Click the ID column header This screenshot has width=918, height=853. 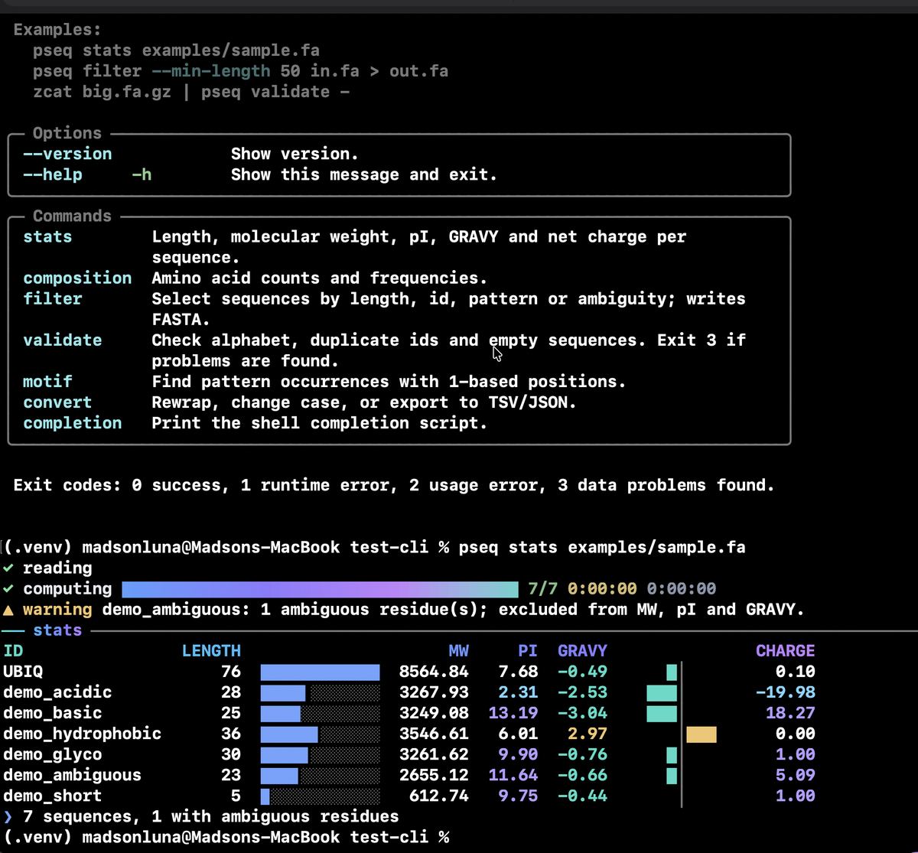click(x=13, y=651)
